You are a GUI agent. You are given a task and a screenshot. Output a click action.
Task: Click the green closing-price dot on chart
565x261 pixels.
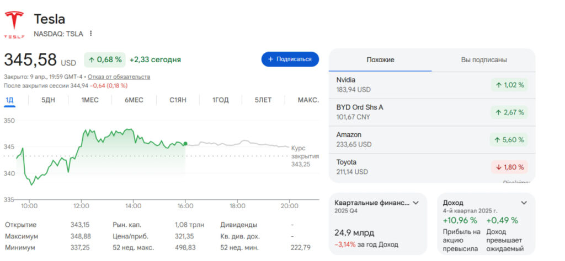tap(185, 144)
